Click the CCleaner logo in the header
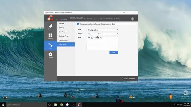The width and height of the screenshot is (191, 107). coord(50,18)
